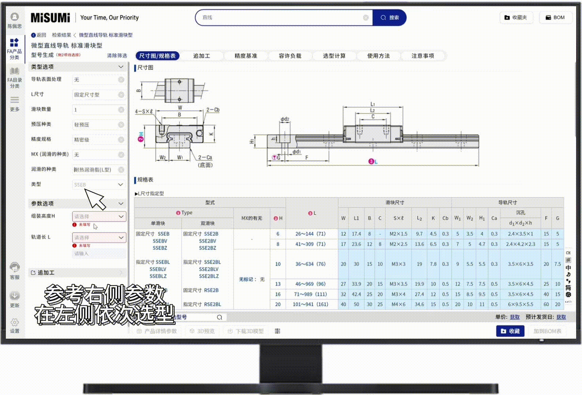Switch to the 精度基准 tab

tap(246, 56)
